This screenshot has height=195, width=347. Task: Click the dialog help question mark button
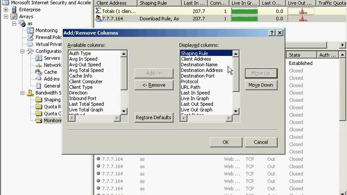click(272, 32)
